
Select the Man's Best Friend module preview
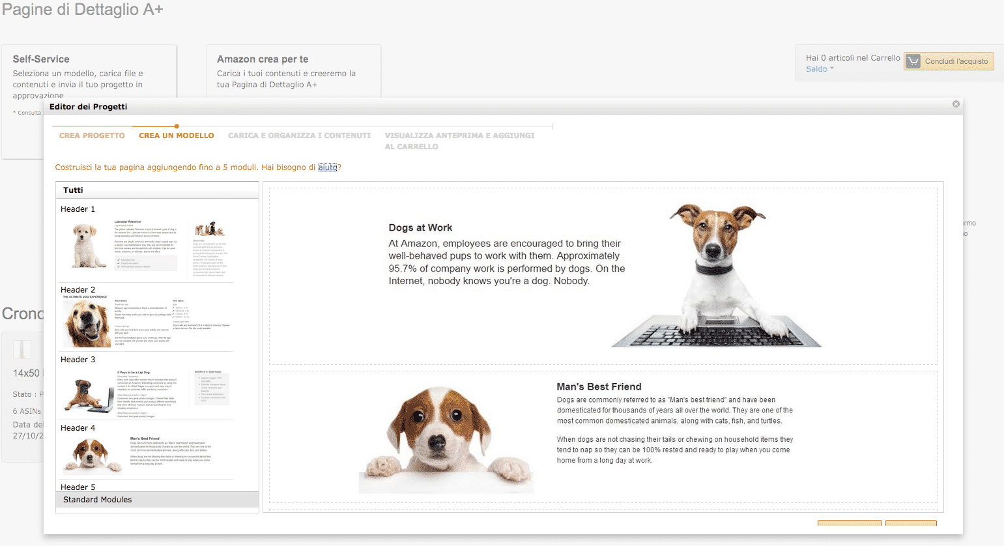[603, 437]
